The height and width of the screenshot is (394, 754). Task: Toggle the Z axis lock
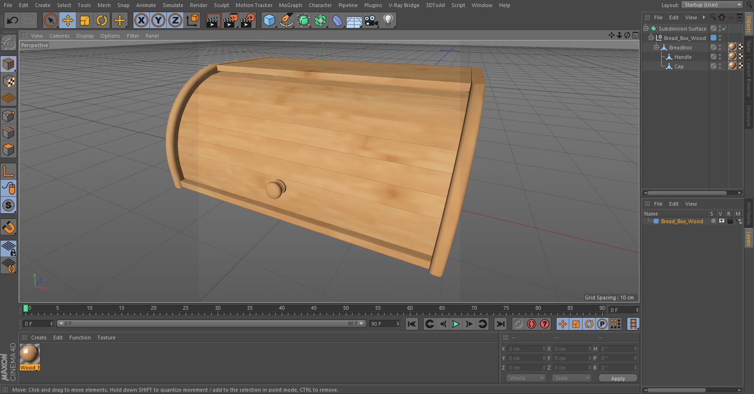pos(175,20)
